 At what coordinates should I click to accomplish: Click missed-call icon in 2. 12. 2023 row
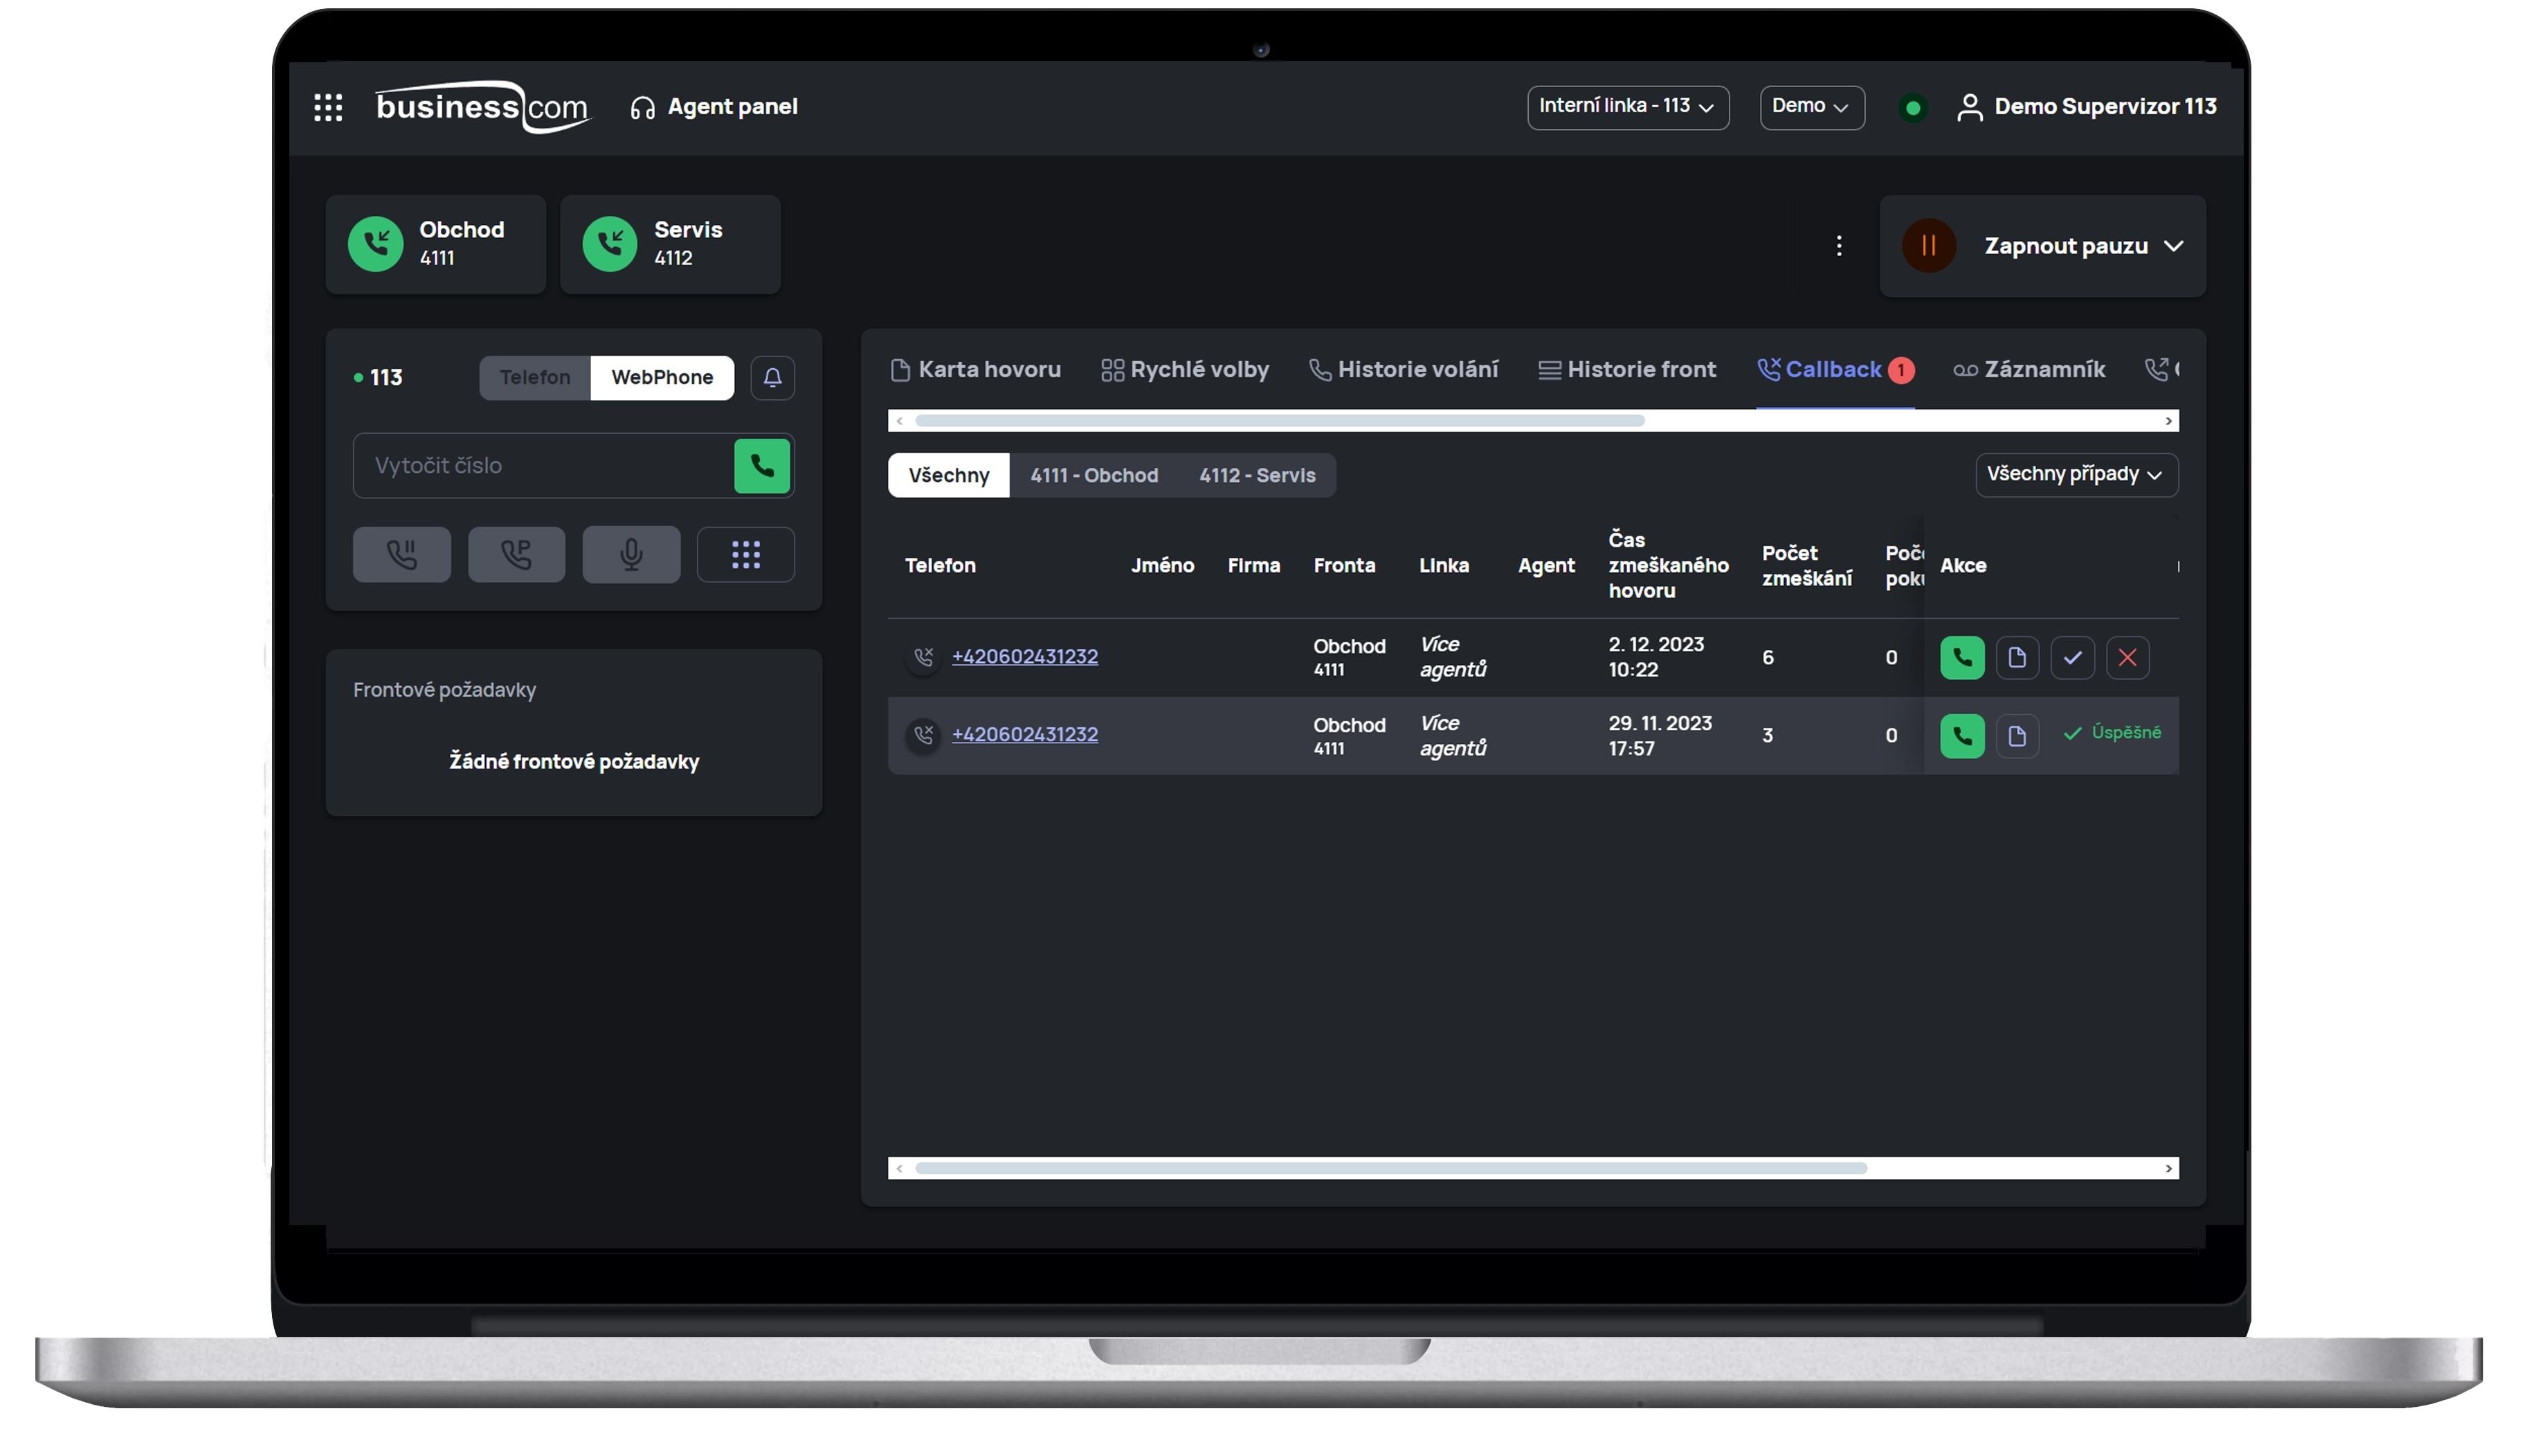[x=922, y=658]
